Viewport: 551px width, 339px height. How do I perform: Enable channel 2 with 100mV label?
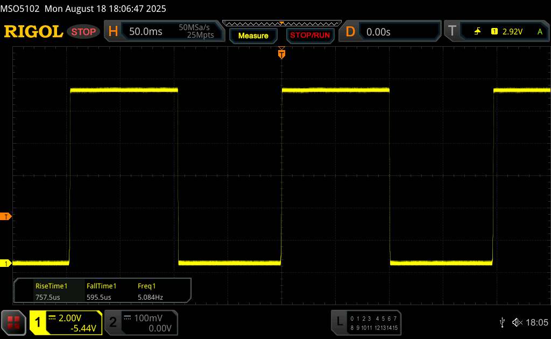point(112,322)
